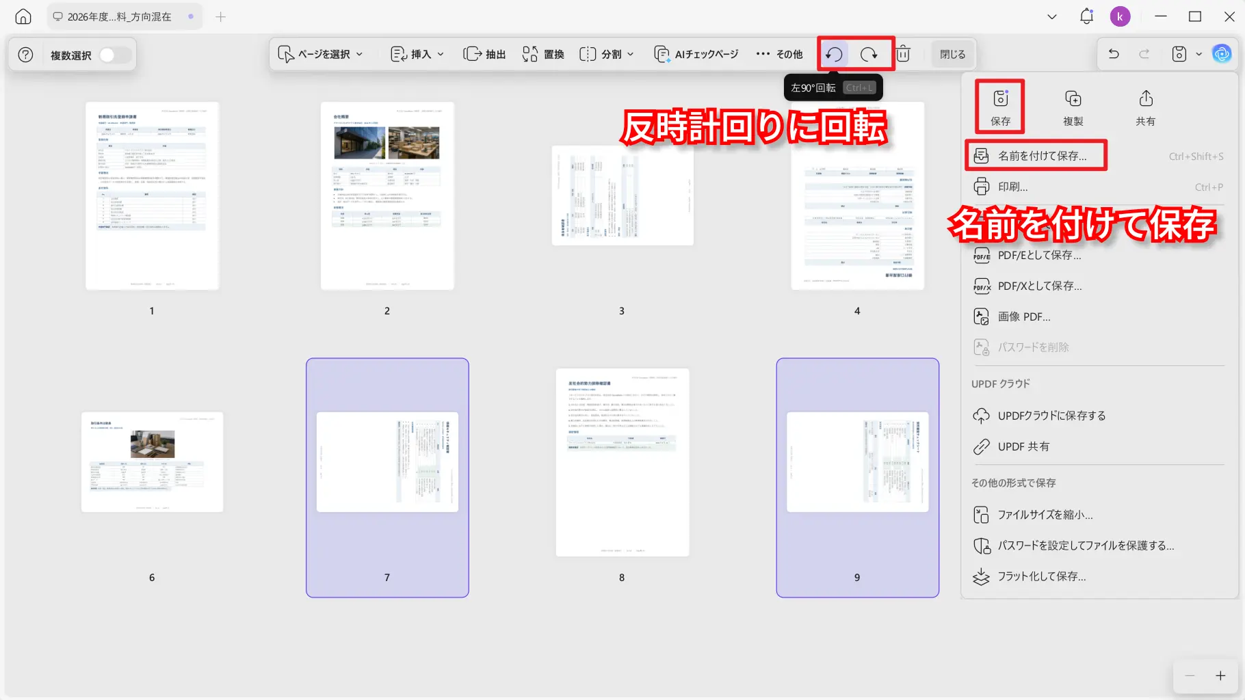Open the 分割 dropdown
This screenshot has width=1245, height=700.
tap(607, 54)
